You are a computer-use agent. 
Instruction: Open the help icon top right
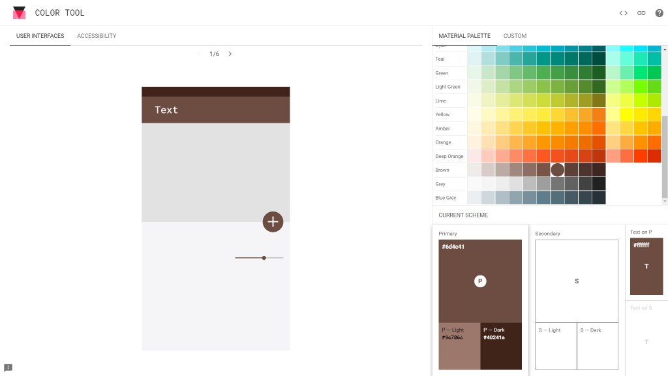[x=660, y=12]
